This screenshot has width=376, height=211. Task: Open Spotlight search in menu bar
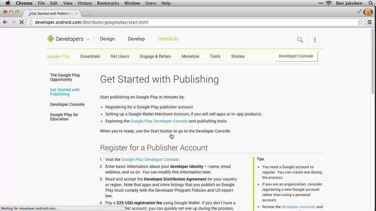pos(371,3)
